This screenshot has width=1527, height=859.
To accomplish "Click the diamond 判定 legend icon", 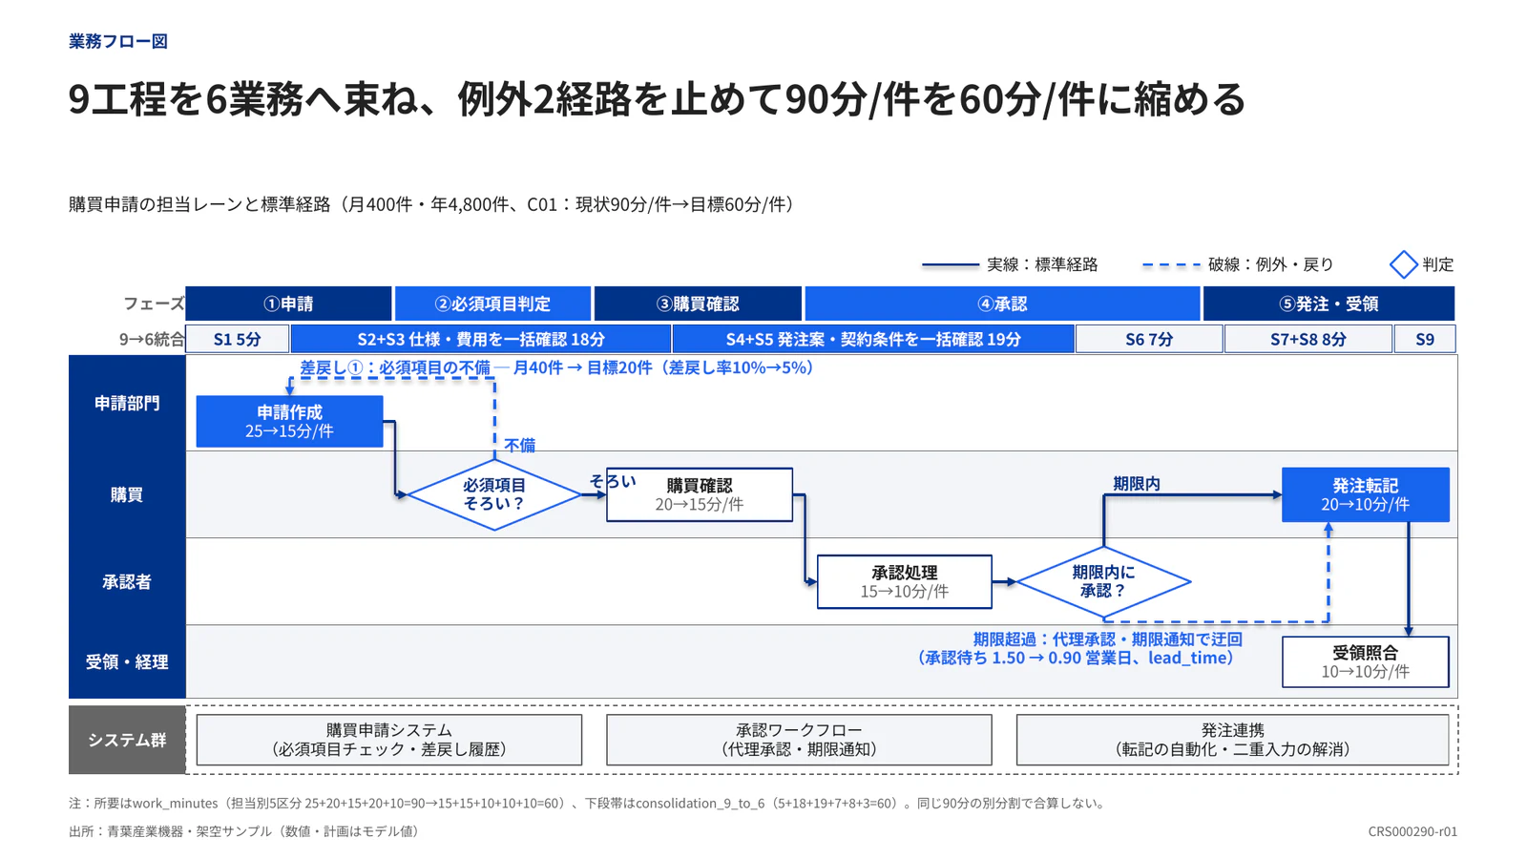I will coord(1403,264).
